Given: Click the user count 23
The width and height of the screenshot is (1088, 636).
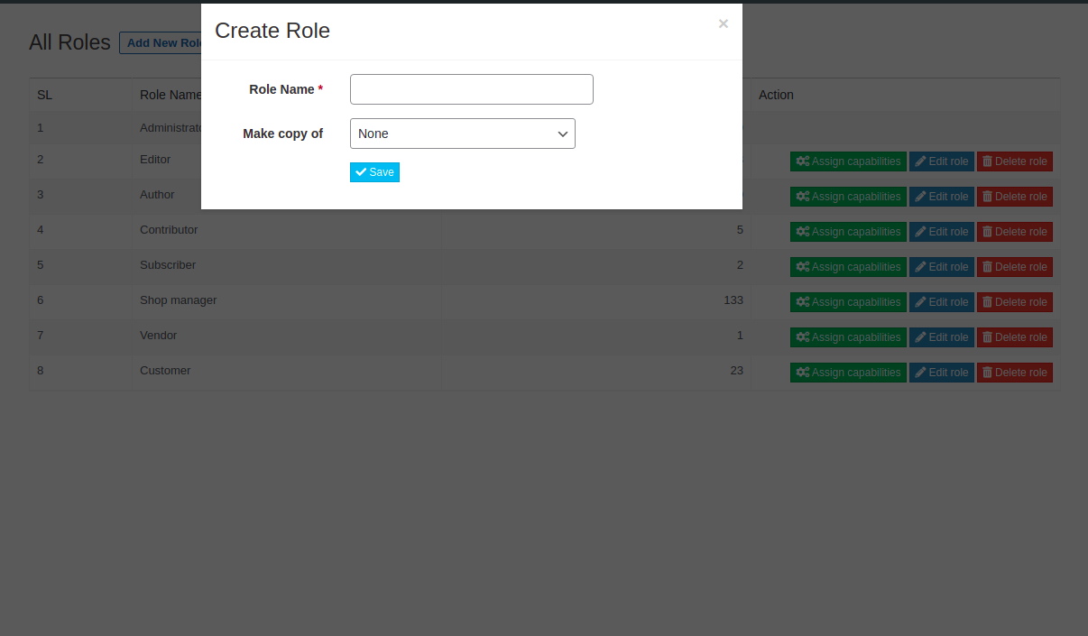Looking at the screenshot, I should (736, 370).
